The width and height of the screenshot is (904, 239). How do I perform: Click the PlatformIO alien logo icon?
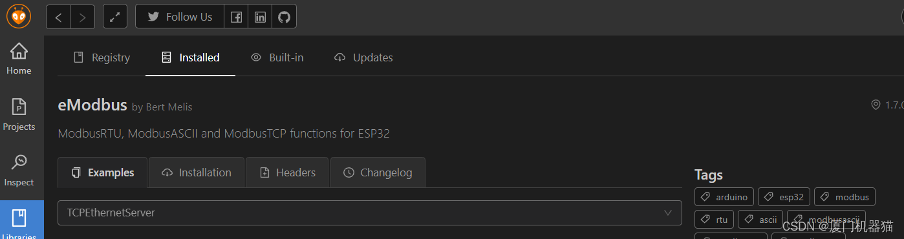click(x=18, y=16)
